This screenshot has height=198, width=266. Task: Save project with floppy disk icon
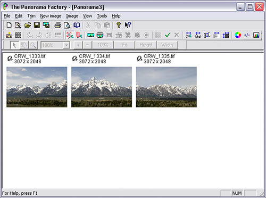(x=37, y=25)
